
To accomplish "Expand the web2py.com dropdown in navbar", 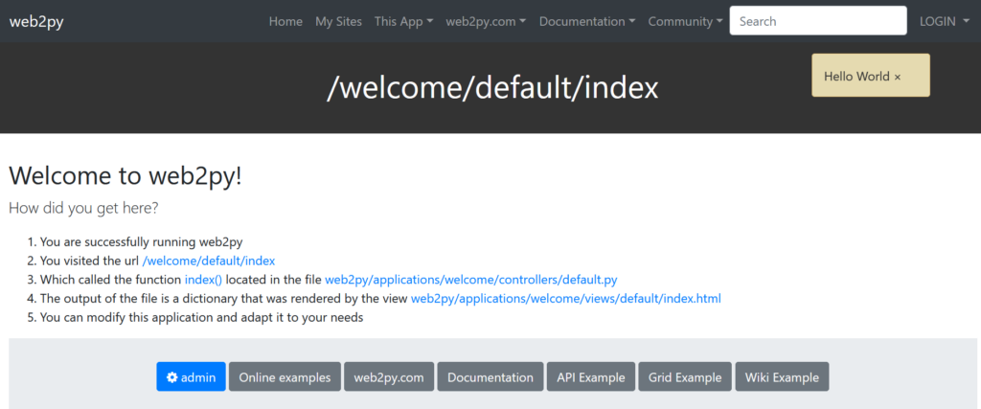I will tap(486, 21).
